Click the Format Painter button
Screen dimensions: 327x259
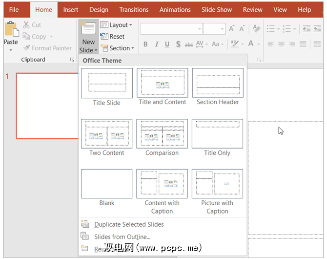[x=47, y=48]
